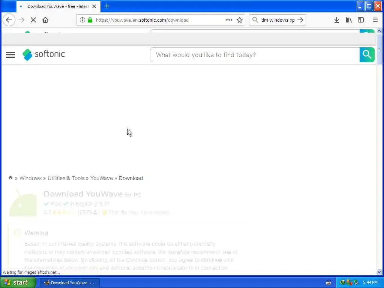
Task: Click the 'Download YouWave for PC' heading
Action: click(x=92, y=194)
